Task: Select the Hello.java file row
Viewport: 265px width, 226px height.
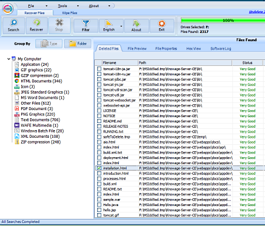Action: pyautogui.click(x=180, y=205)
